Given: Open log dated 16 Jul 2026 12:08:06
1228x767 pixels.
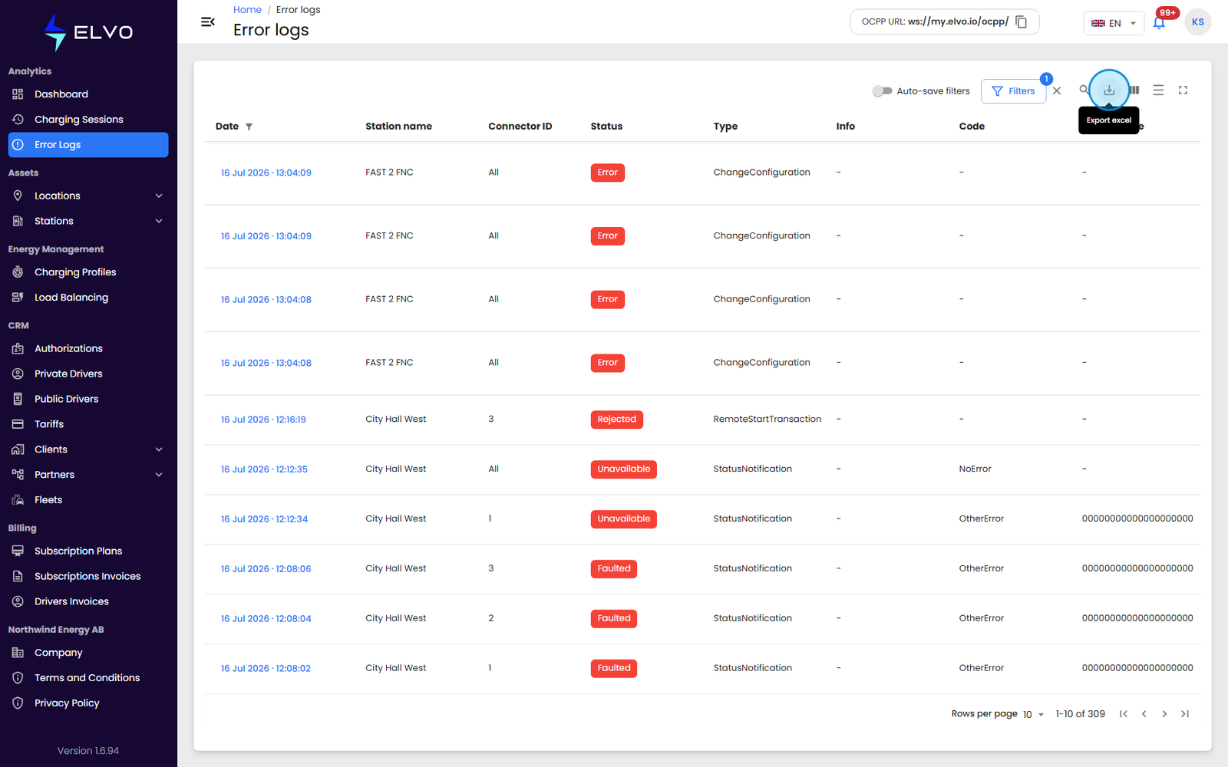Looking at the screenshot, I should coord(266,569).
